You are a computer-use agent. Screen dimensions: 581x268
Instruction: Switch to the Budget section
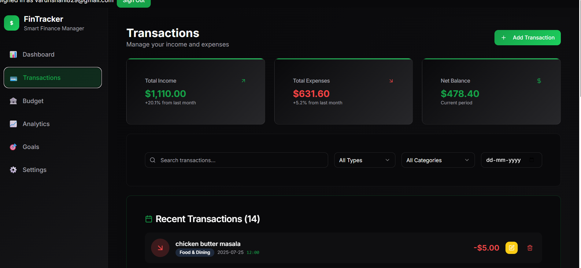[33, 101]
